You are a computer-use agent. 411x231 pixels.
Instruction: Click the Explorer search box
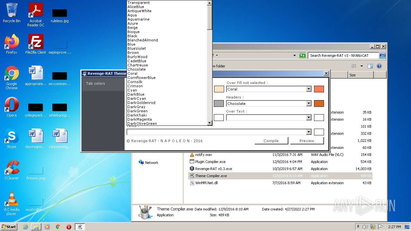[x=343, y=56]
